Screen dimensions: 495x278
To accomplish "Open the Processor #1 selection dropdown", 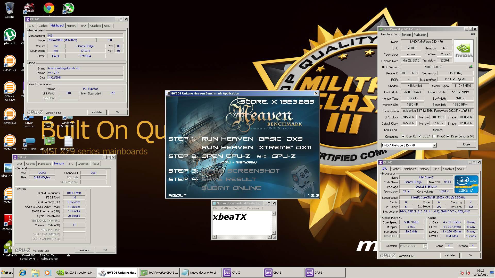I will pos(425,246).
